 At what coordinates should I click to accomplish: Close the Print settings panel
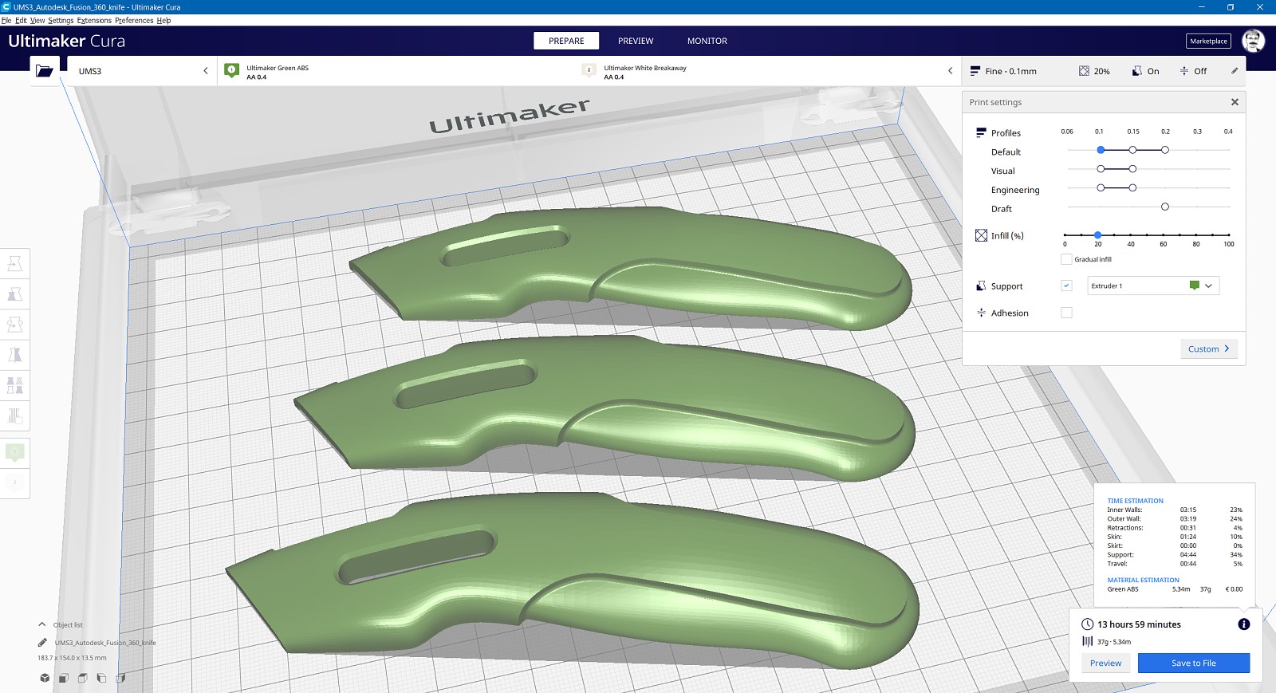1235,102
